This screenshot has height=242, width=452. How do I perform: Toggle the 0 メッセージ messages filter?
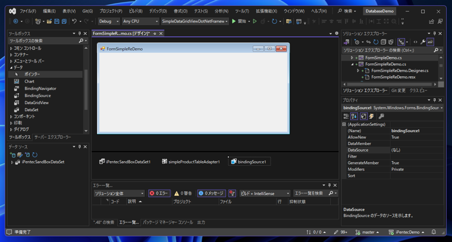[x=212, y=193]
